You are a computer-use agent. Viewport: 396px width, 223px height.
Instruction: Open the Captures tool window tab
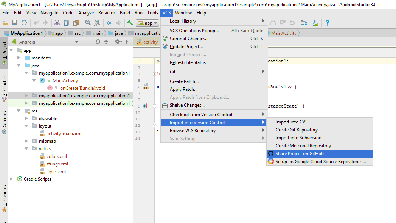click(x=4, y=122)
